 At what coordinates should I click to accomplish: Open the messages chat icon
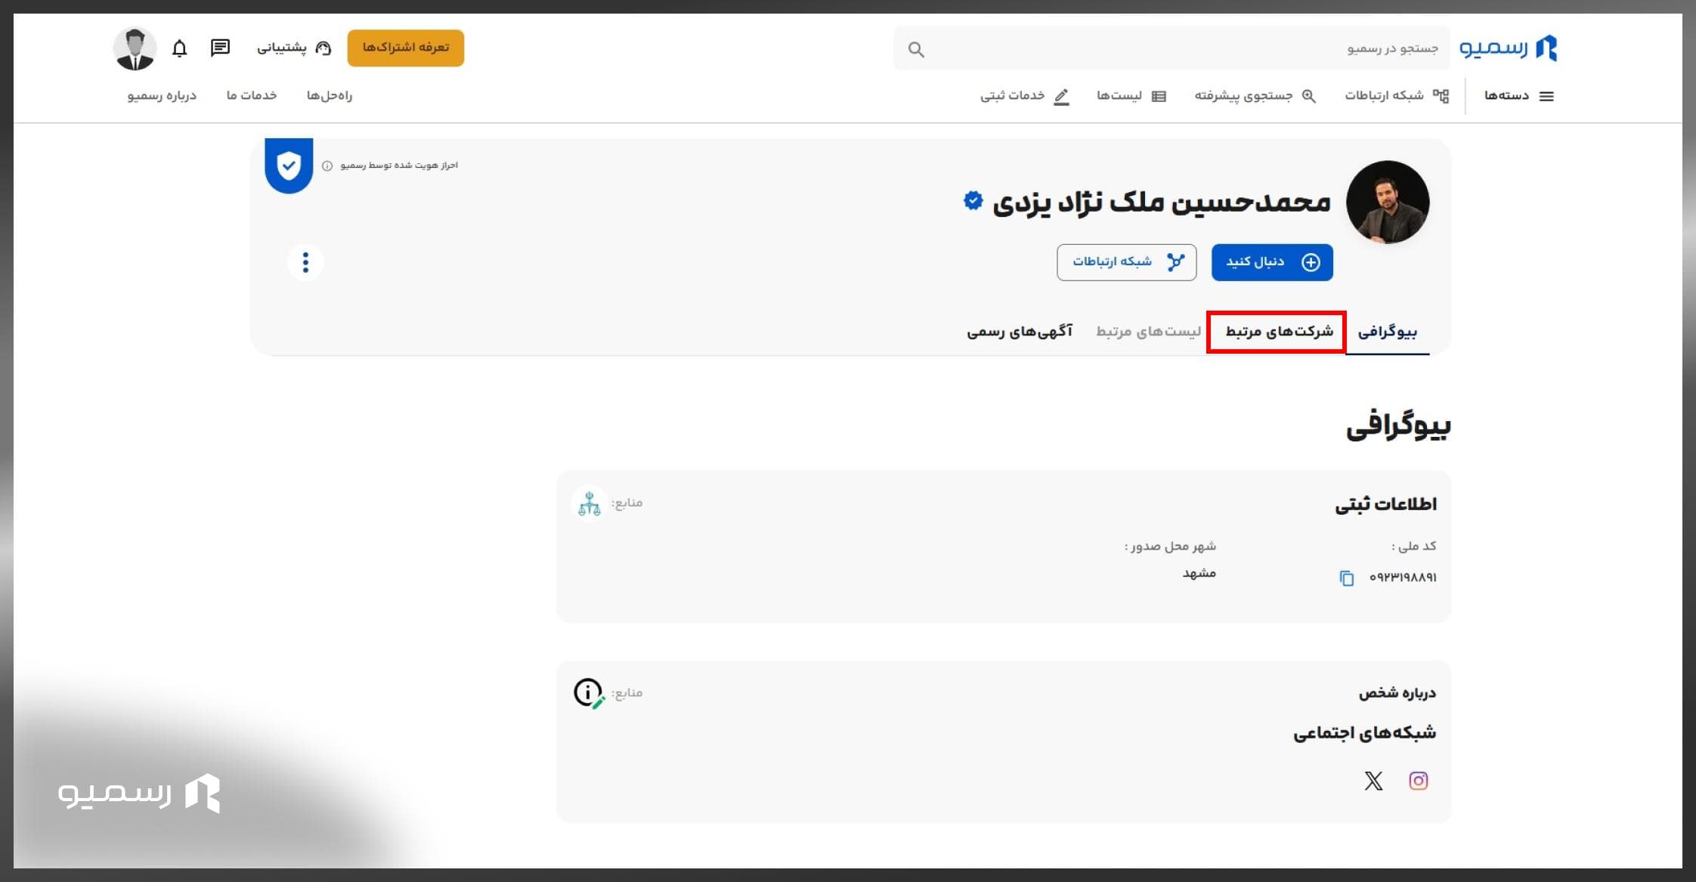tap(220, 48)
